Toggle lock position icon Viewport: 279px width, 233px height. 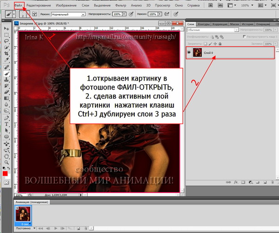coord(215,44)
